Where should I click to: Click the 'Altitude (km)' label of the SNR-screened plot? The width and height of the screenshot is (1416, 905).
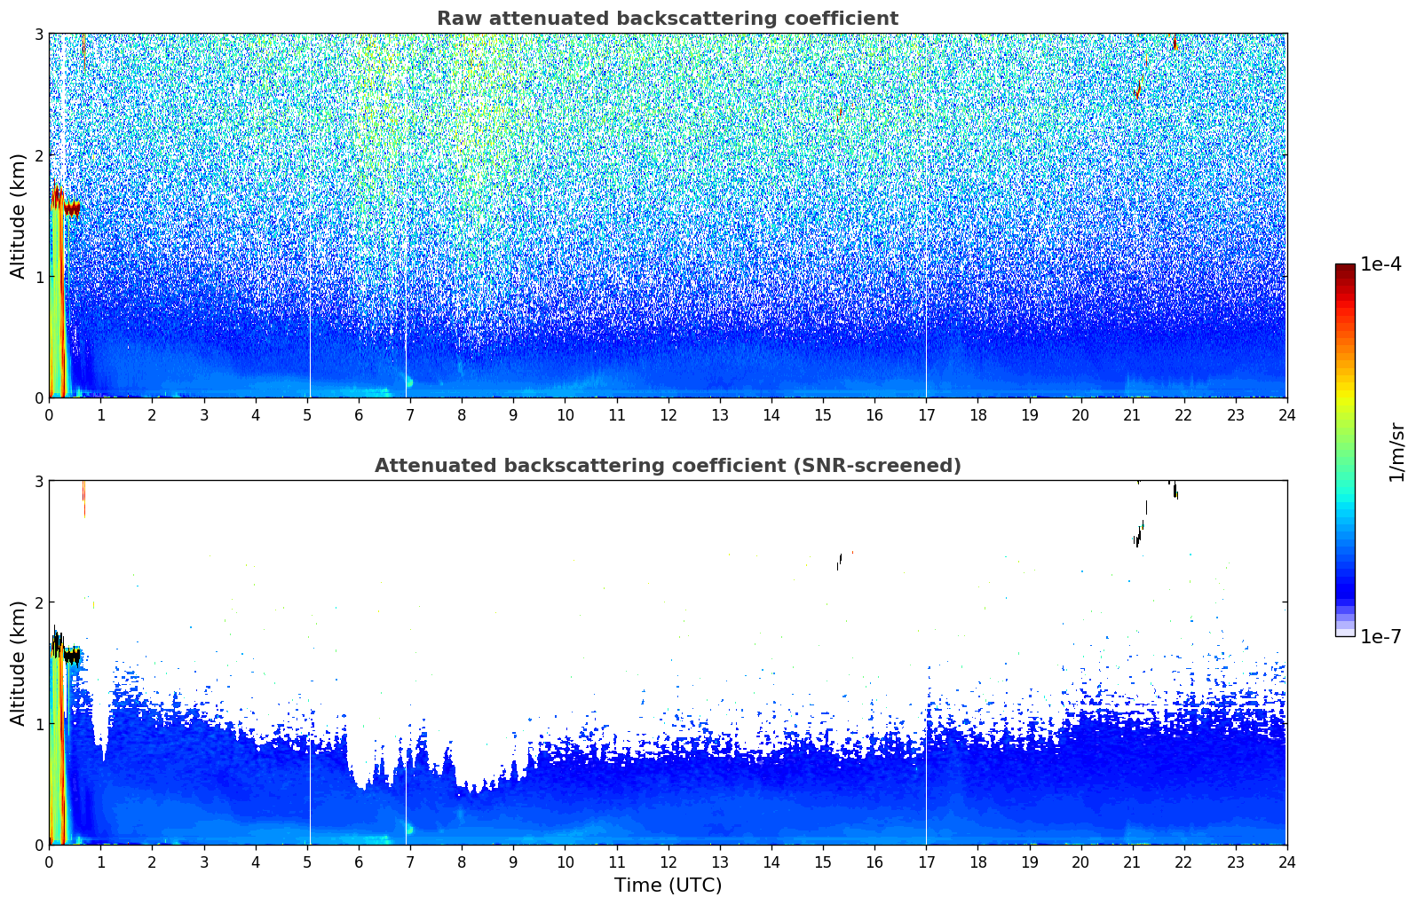point(19,663)
